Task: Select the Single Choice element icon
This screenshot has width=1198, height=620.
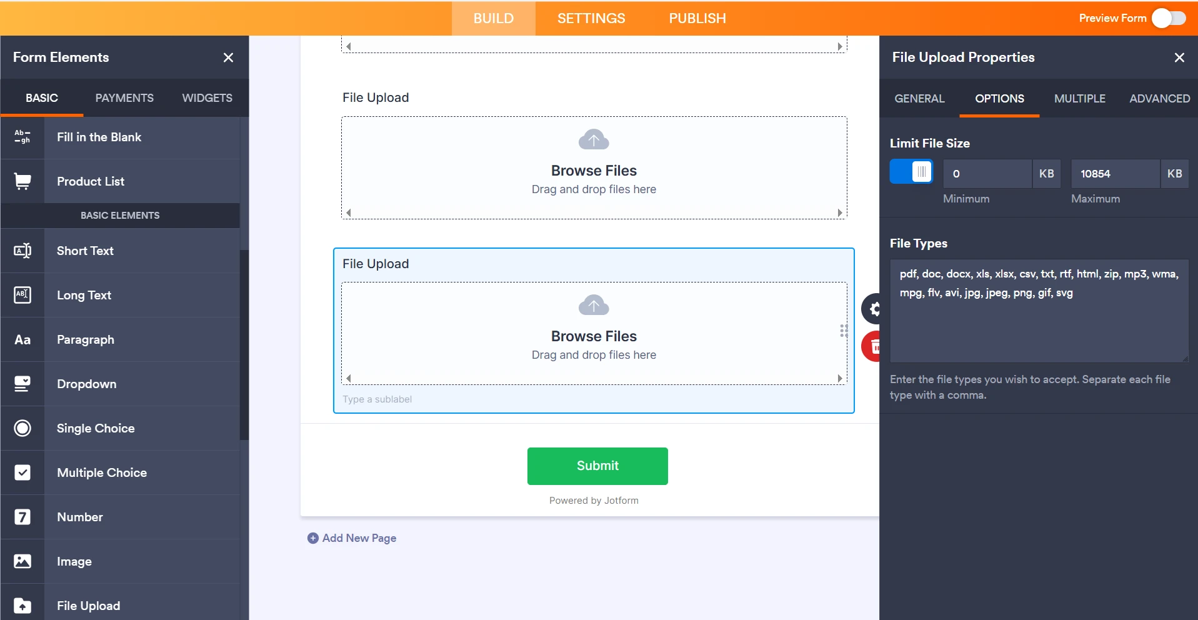Action: 22,428
